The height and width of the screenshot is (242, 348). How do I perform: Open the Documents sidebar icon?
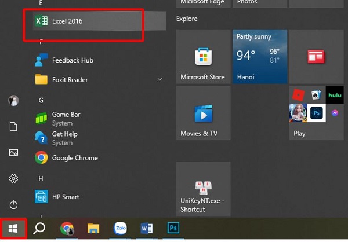click(13, 126)
